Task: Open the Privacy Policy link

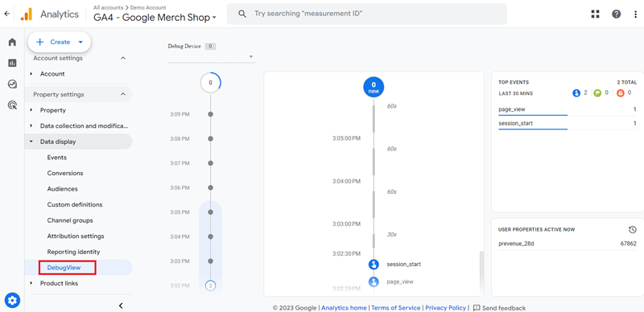Action: pyautogui.click(x=446, y=307)
